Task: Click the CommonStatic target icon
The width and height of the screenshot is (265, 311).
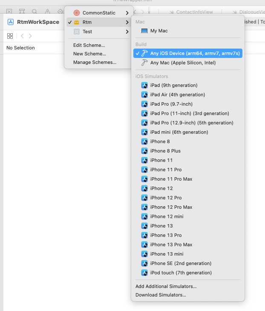Action: [x=77, y=13]
